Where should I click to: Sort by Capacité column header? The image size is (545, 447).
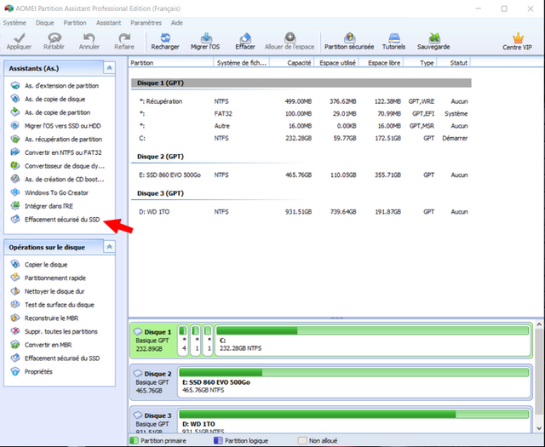click(x=291, y=62)
